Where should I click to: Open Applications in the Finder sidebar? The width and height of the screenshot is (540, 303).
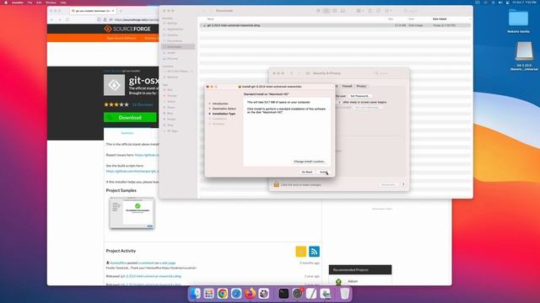pos(175,29)
